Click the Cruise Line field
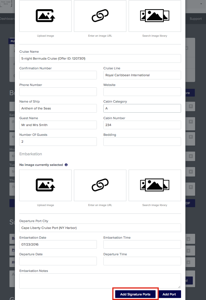Screen dimensions: 206x300 coord(142,75)
